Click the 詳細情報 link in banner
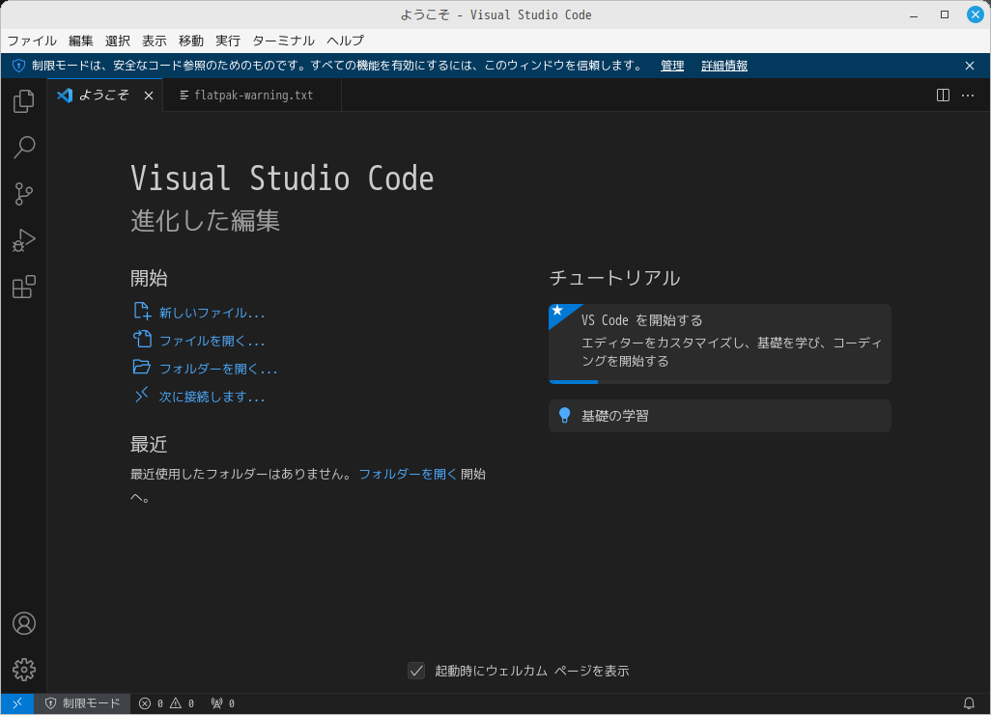 point(724,66)
